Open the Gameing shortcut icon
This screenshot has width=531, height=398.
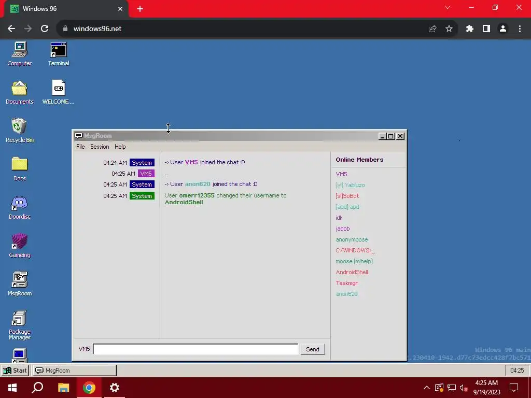click(20, 246)
